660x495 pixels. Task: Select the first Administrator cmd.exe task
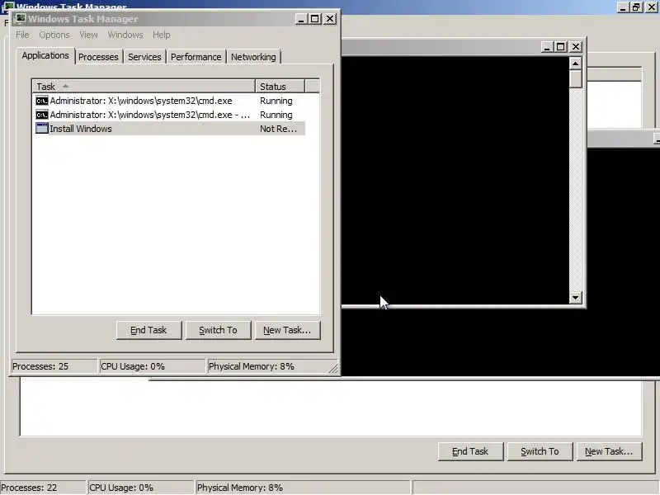point(168,101)
